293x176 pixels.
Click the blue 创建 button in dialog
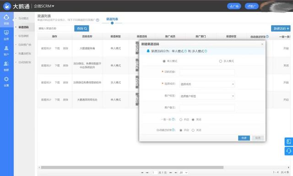pyautogui.click(x=244, y=138)
